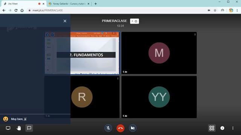Viewport: 241px width, 135px height.
Task: Switch to Yoney Gallardo Cursos tab
Action: click(69, 4)
